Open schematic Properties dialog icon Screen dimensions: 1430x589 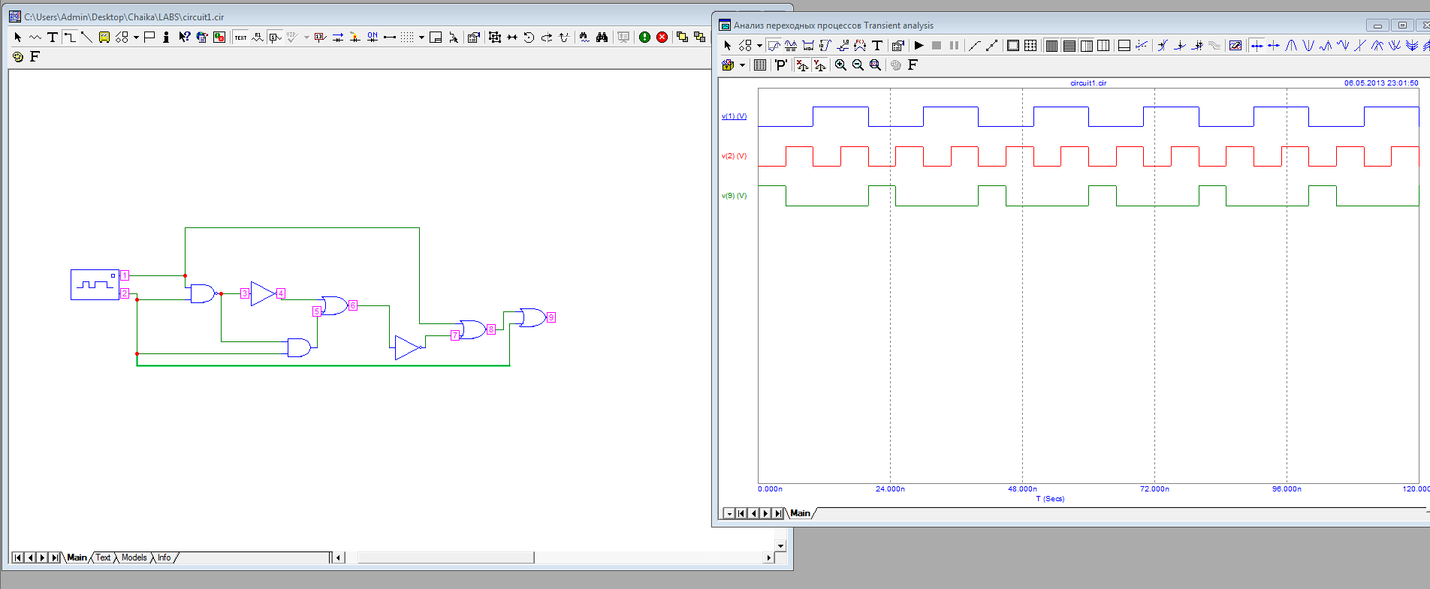[x=474, y=38]
